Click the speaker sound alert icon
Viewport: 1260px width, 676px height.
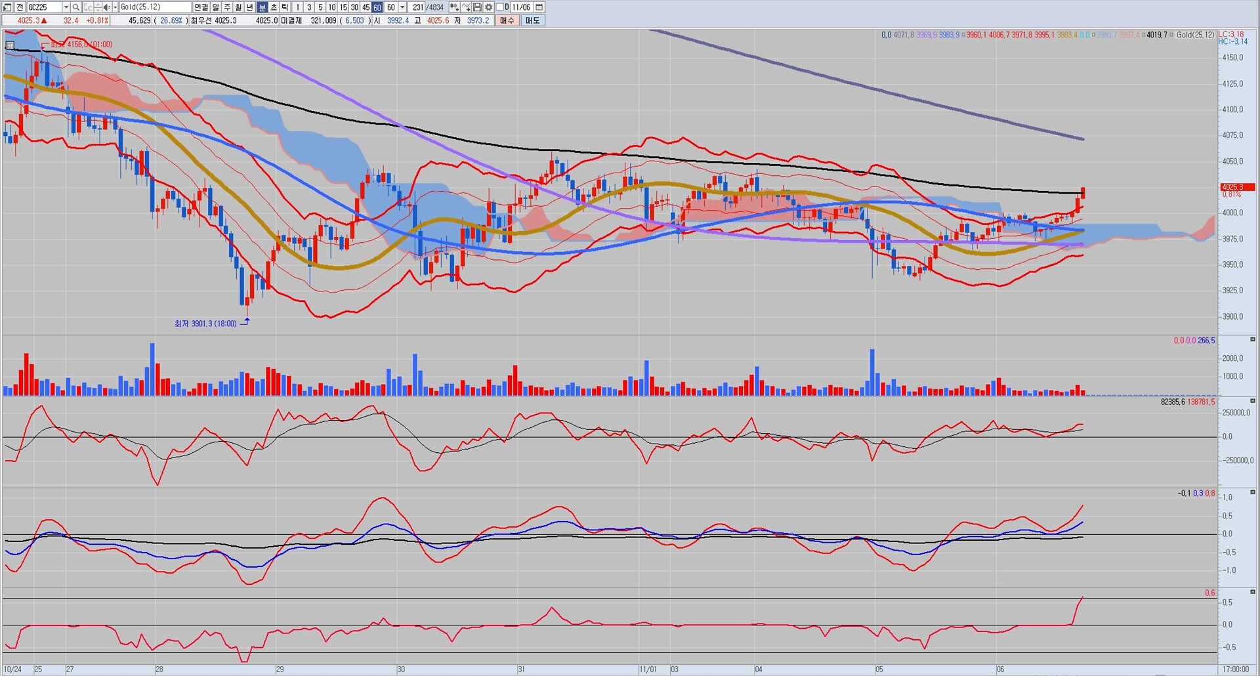coord(107,7)
